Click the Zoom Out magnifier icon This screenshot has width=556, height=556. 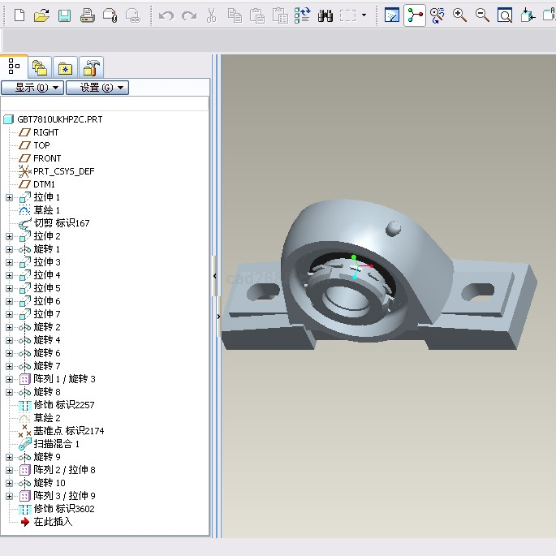pos(482,15)
